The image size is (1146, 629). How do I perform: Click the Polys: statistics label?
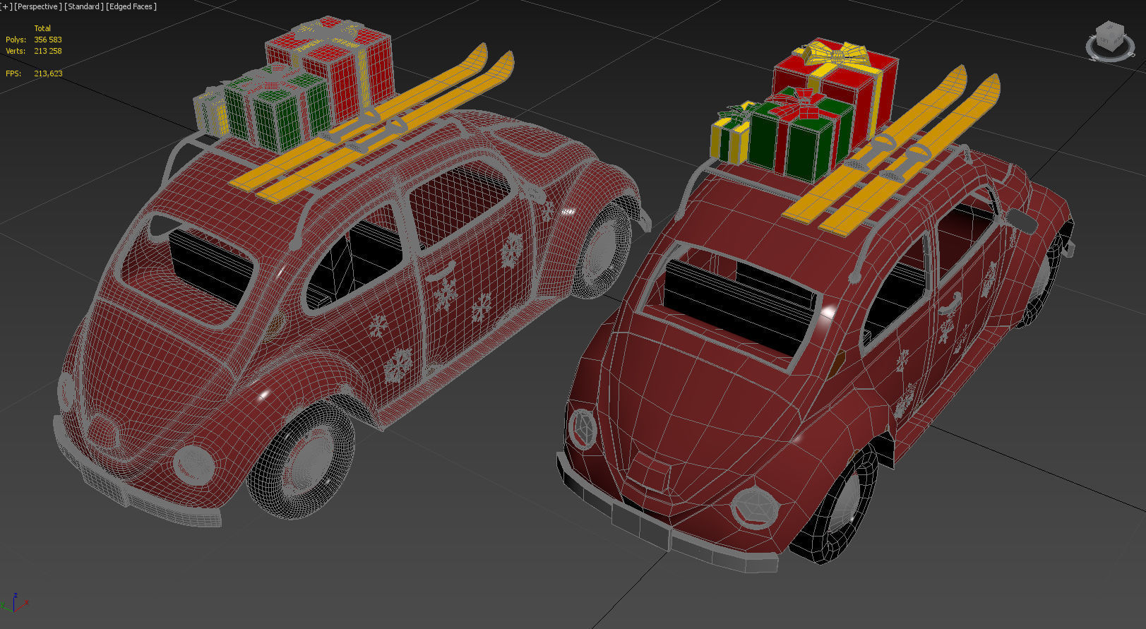click(x=16, y=40)
